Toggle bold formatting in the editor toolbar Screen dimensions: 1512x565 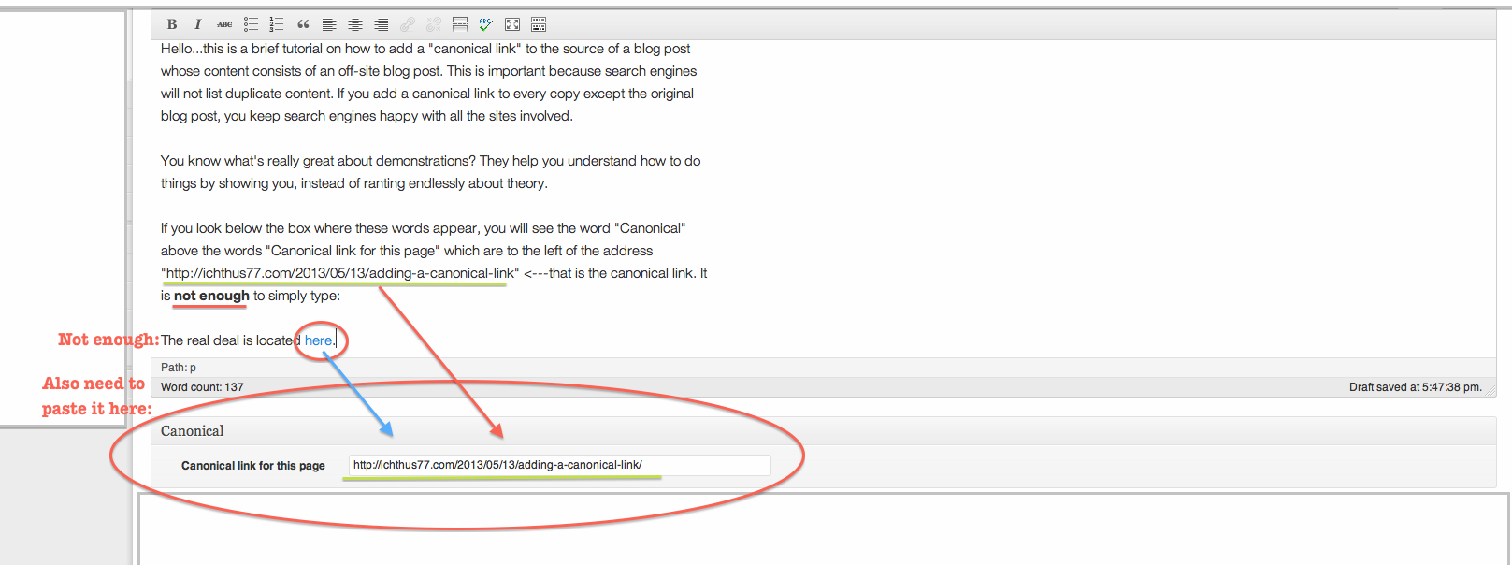click(x=172, y=24)
